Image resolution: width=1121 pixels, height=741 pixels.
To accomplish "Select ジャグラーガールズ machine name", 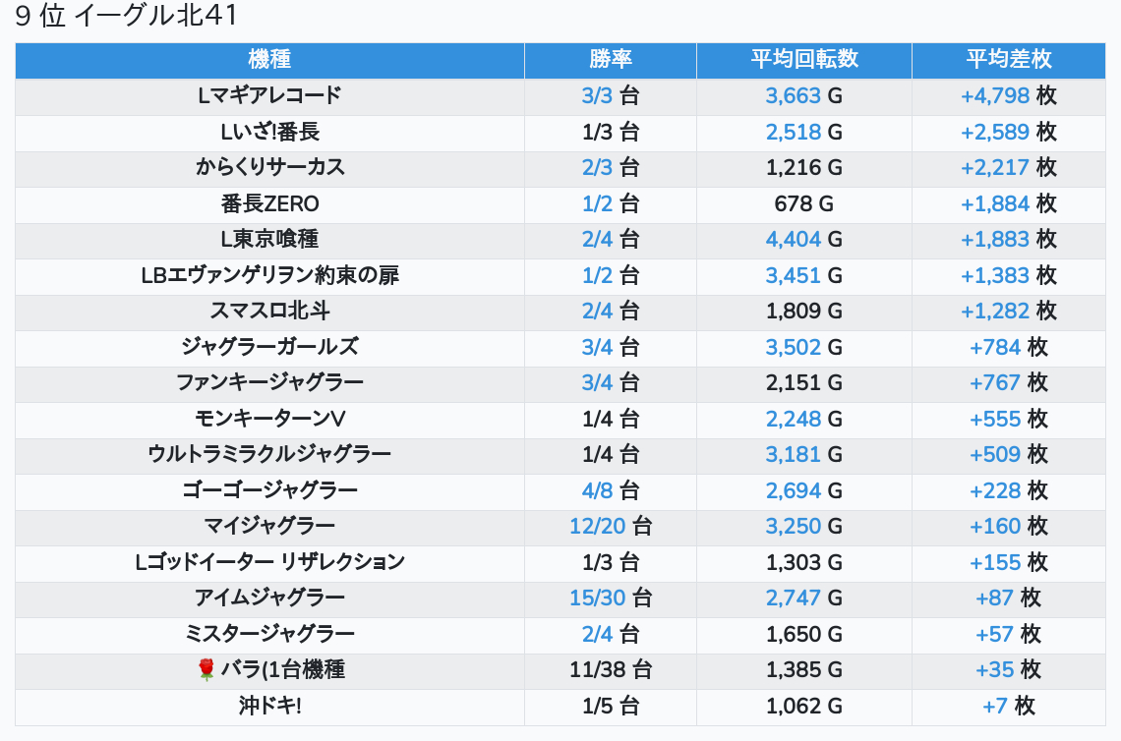I will 269,347.
